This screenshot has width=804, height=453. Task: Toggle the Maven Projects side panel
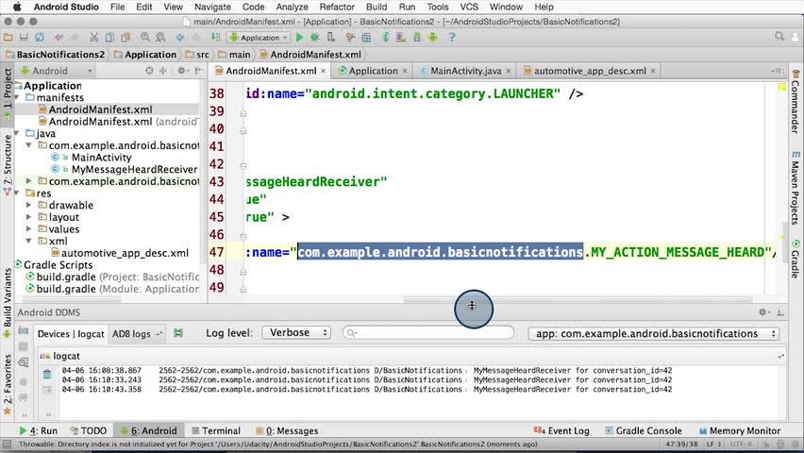click(796, 187)
